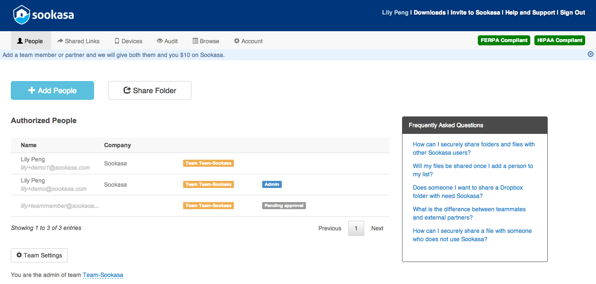The image size is (596, 284).
Task: Switch to the Devices tab
Action: [x=128, y=41]
